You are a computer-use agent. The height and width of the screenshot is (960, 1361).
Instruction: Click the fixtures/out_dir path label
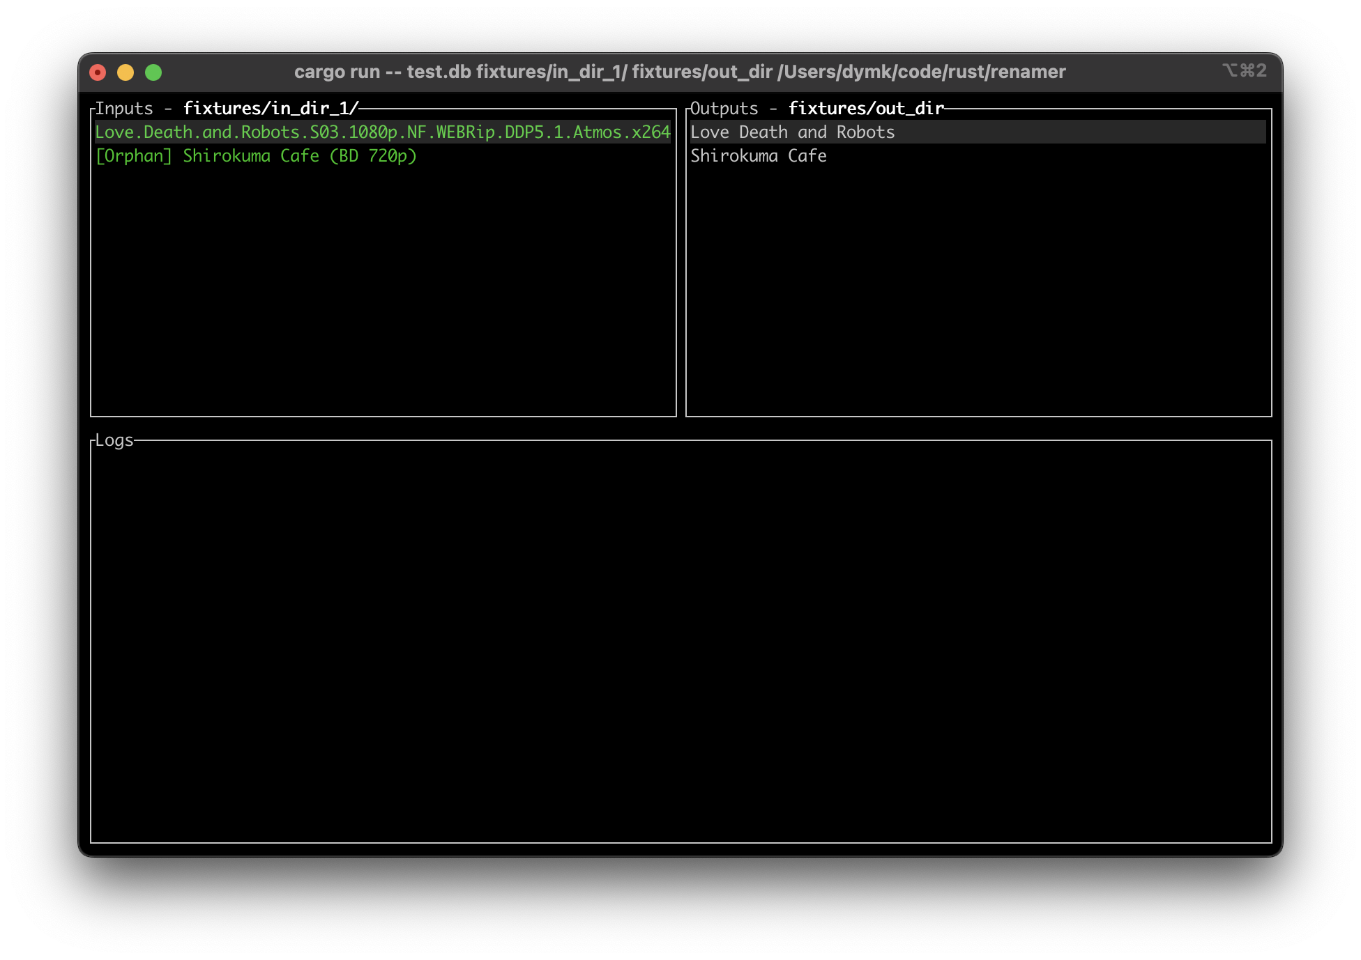coord(866,109)
